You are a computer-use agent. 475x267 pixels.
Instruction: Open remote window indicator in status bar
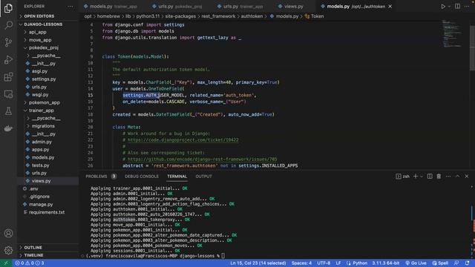tap(6, 263)
